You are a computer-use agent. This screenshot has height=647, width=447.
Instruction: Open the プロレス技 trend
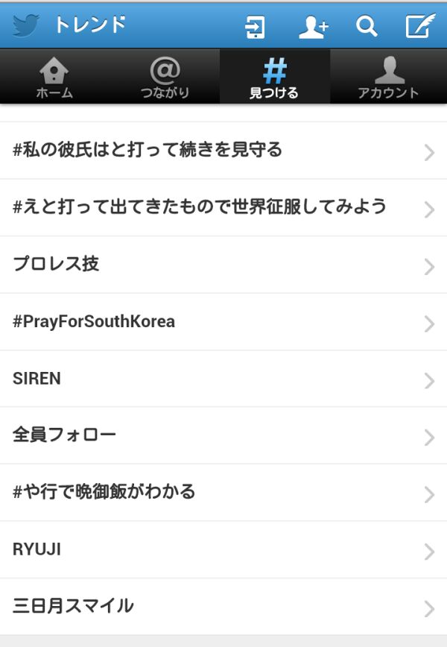[x=223, y=265]
